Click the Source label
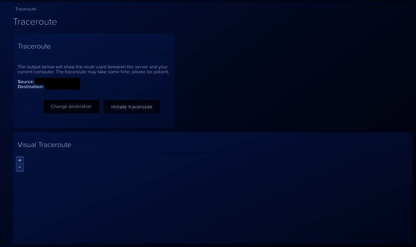 pyautogui.click(x=26, y=82)
